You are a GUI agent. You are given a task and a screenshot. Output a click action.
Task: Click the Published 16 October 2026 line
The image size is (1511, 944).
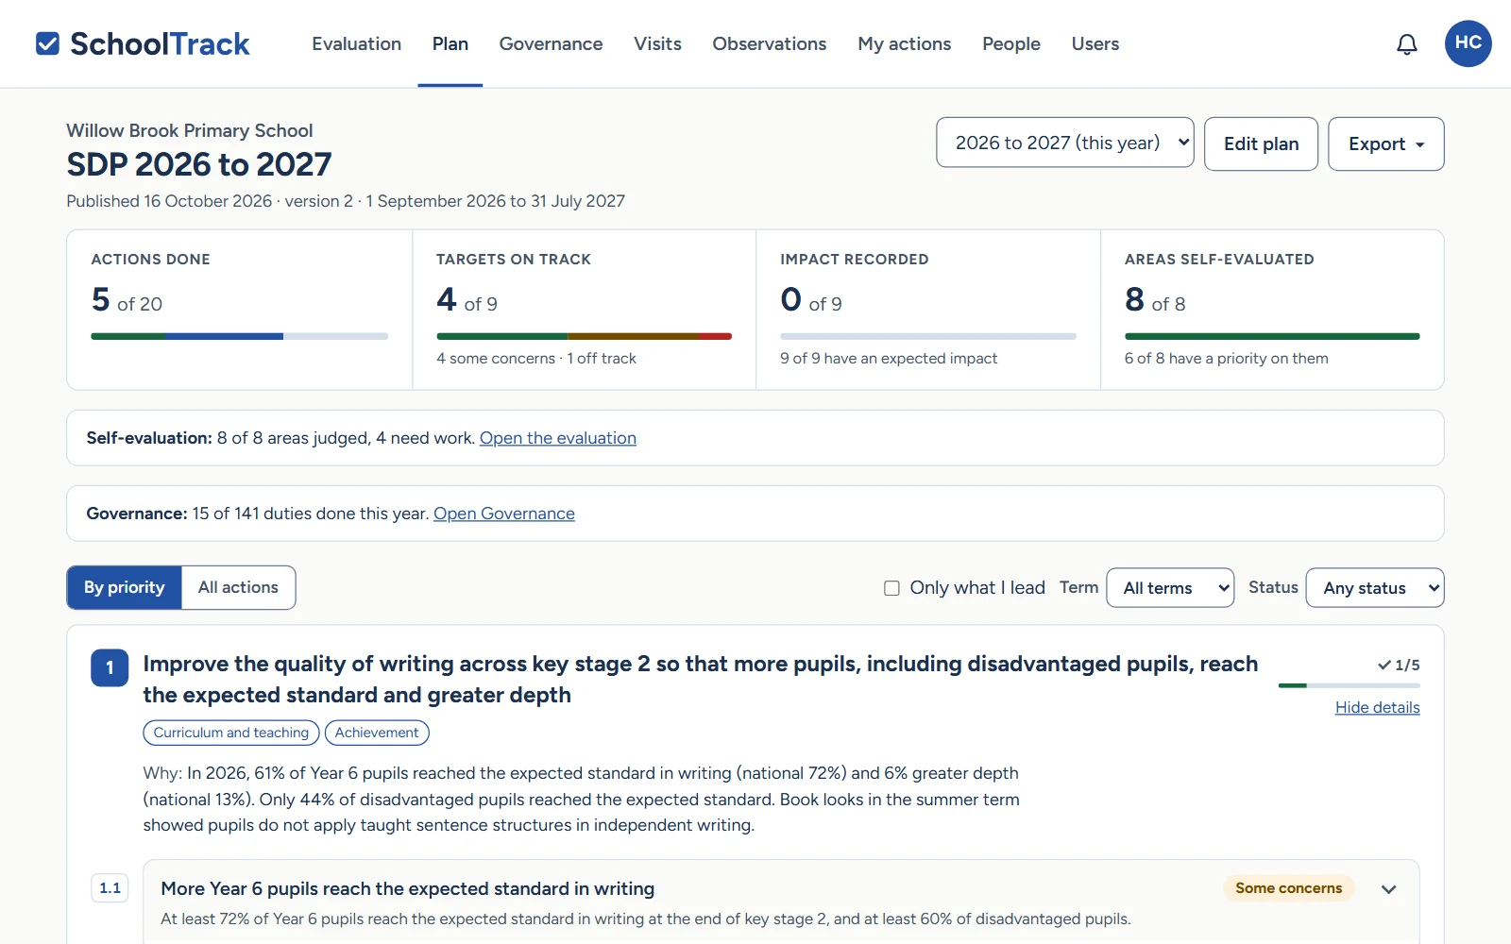(x=346, y=201)
